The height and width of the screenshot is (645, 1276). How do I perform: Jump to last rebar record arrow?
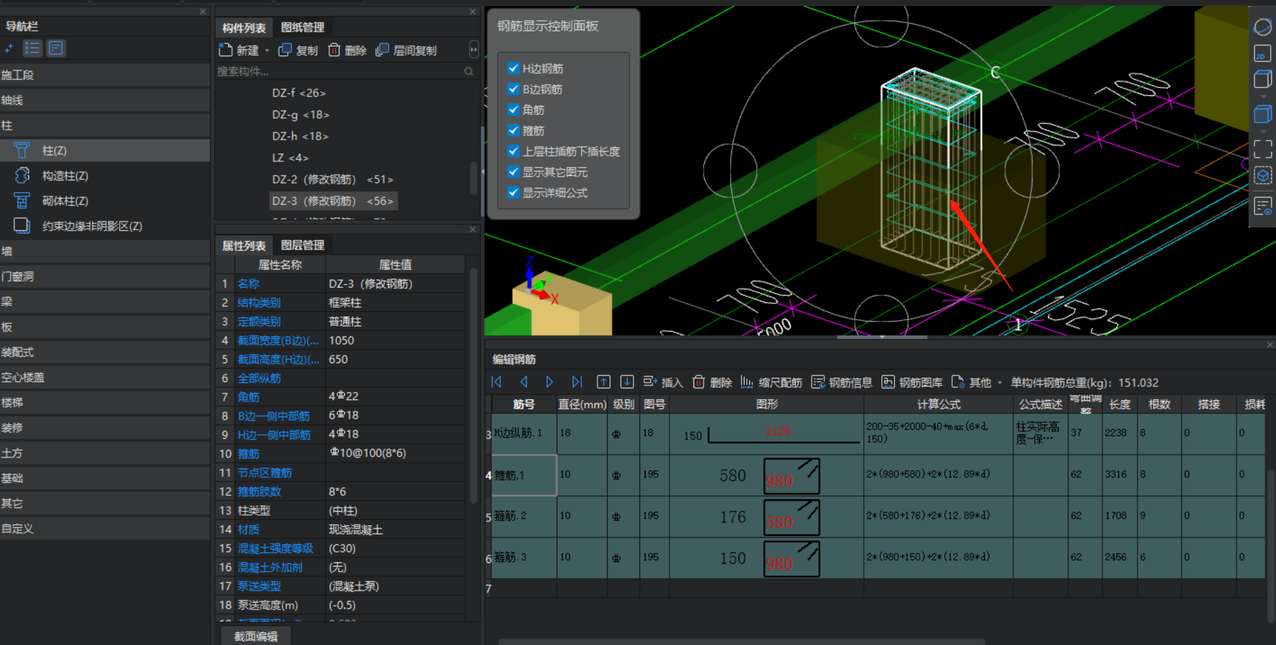[577, 382]
